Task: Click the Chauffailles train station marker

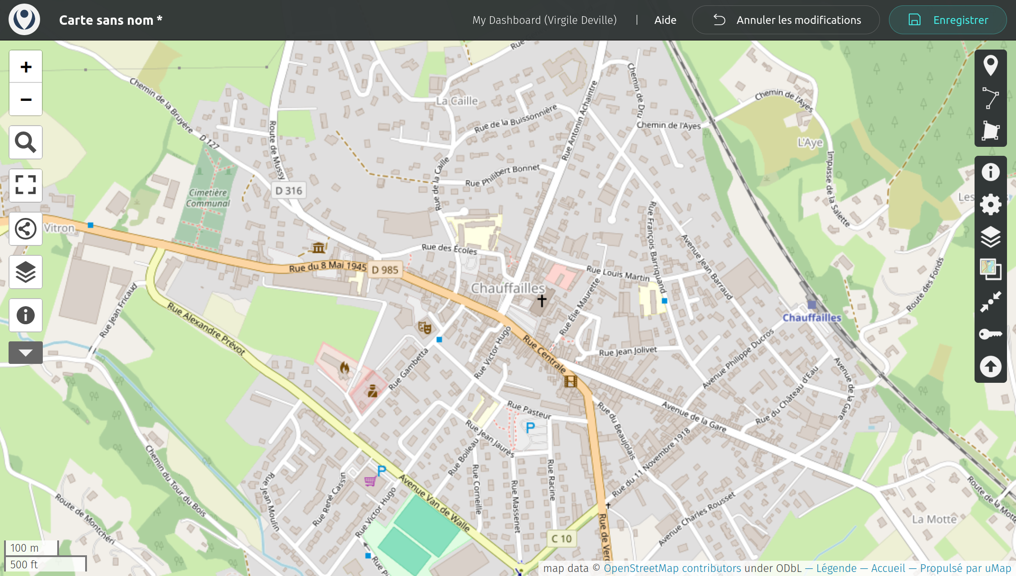Action: pyautogui.click(x=812, y=305)
